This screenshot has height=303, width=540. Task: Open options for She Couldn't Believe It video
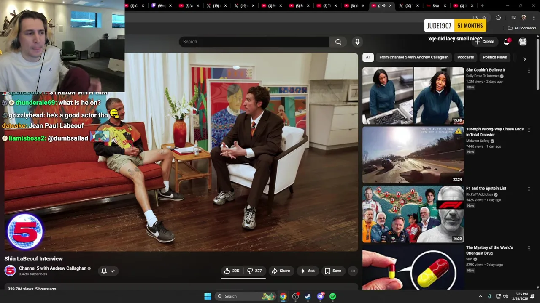[529, 71]
